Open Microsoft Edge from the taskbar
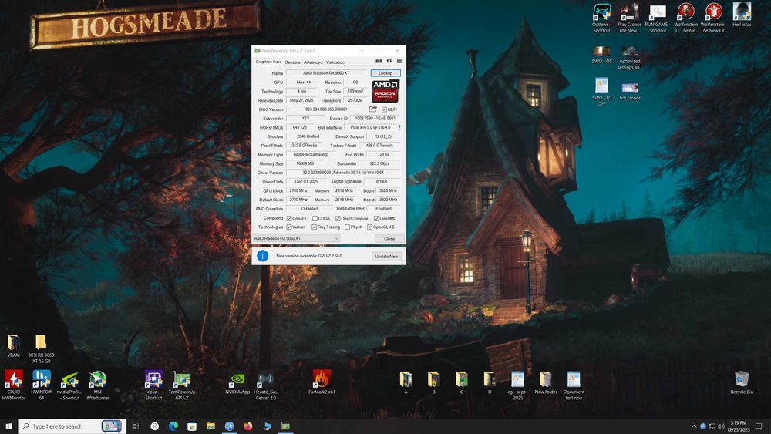 (173, 426)
